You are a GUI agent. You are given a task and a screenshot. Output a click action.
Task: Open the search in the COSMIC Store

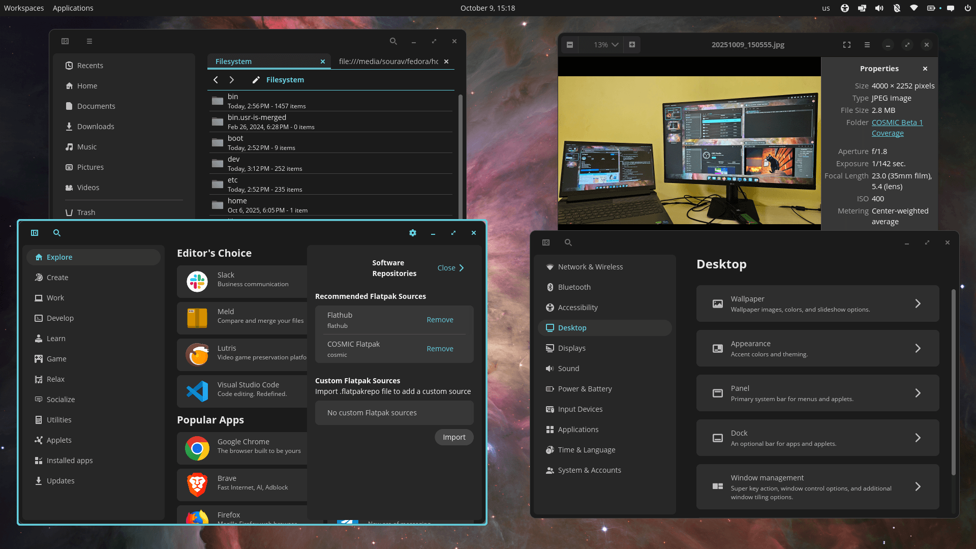click(56, 233)
